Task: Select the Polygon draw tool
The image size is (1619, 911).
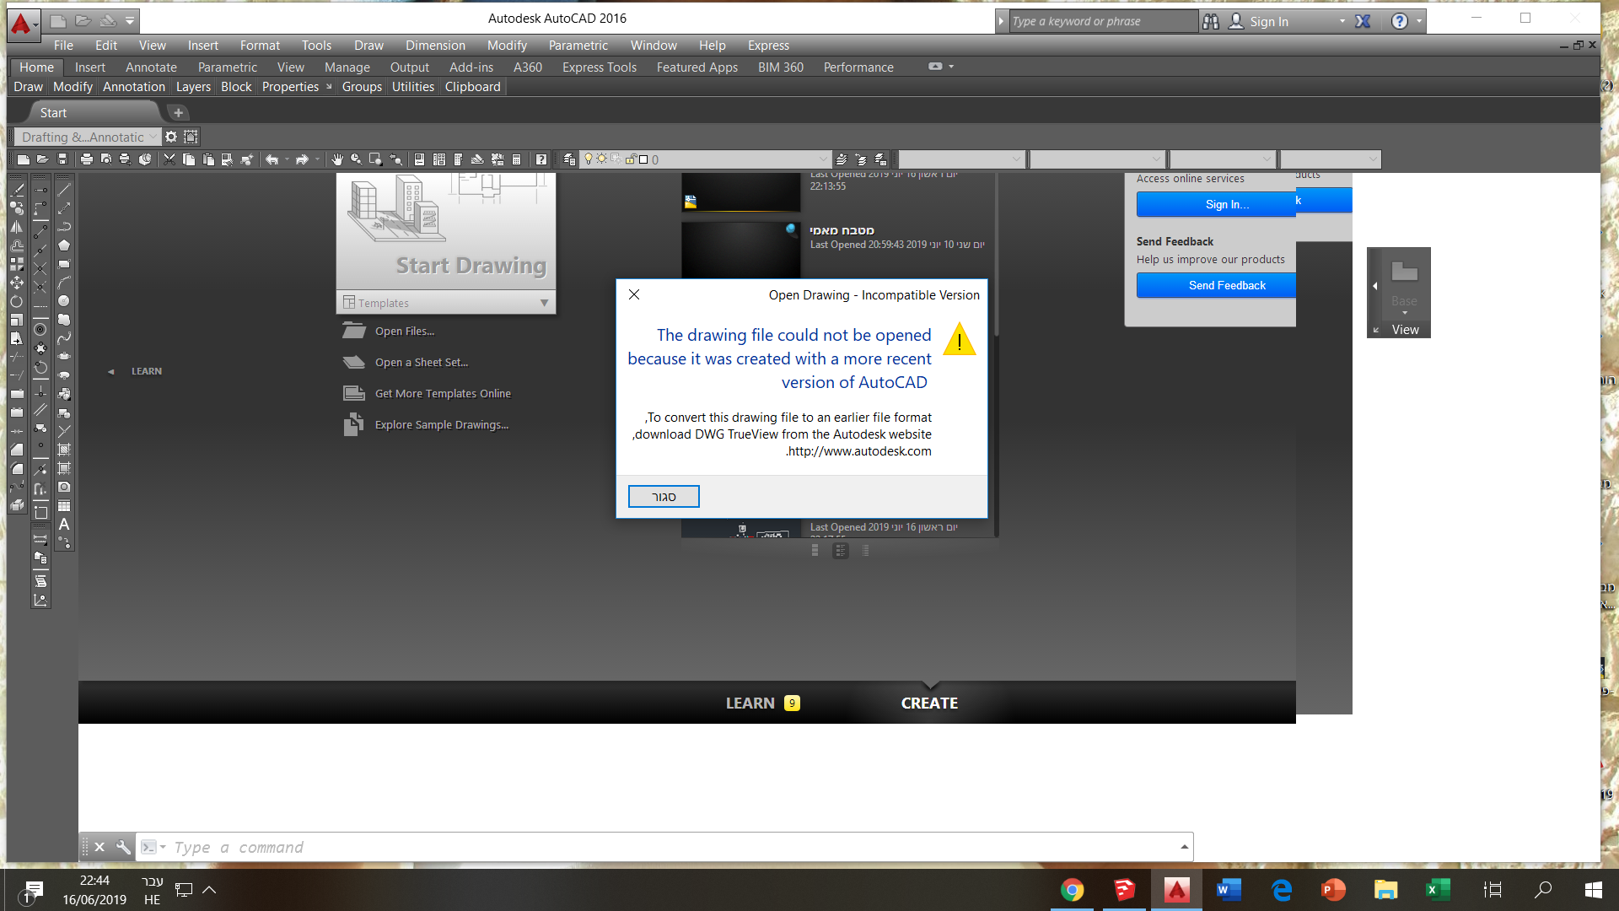Action: tap(64, 245)
